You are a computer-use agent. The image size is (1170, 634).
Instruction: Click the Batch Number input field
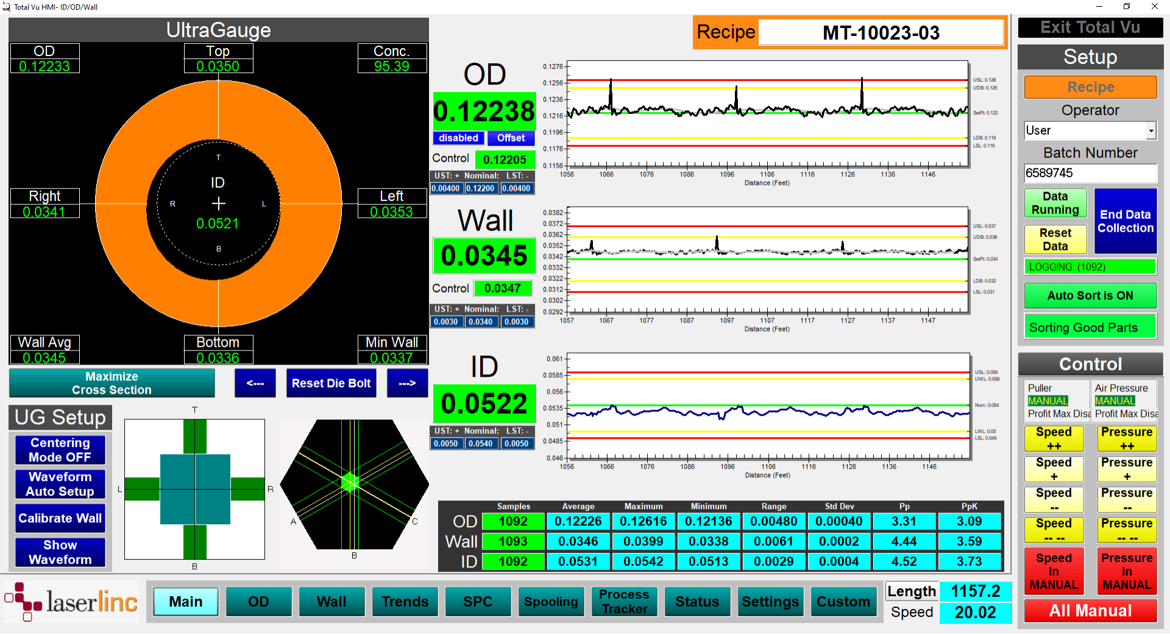point(1090,173)
